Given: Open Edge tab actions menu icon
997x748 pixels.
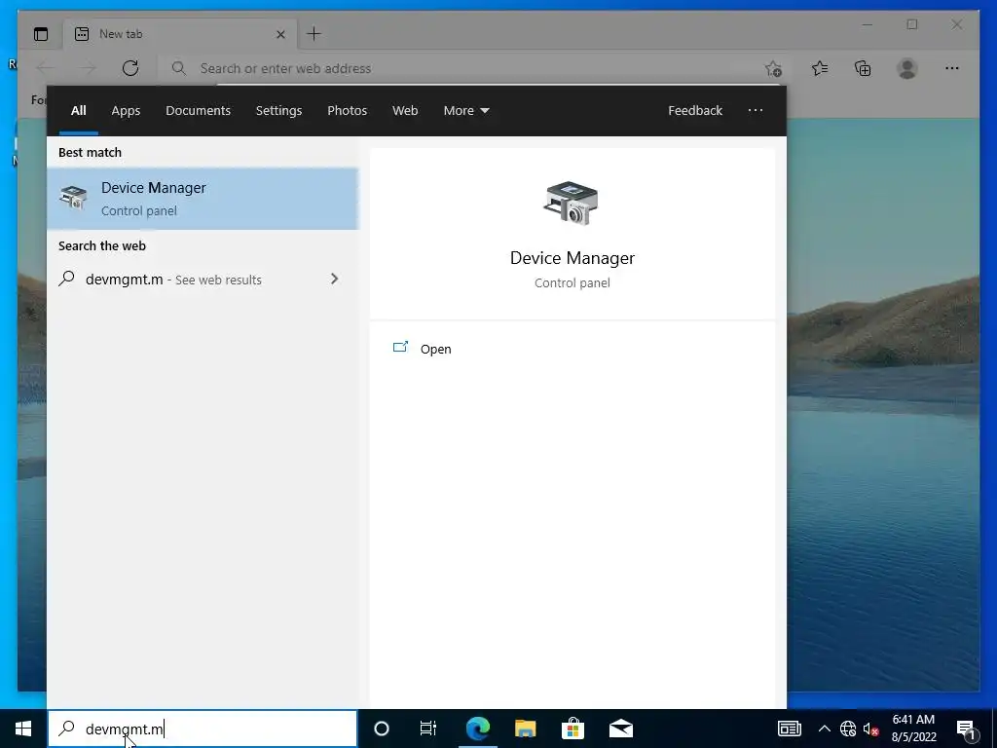Looking at the screenshot, I should point(41,34).
